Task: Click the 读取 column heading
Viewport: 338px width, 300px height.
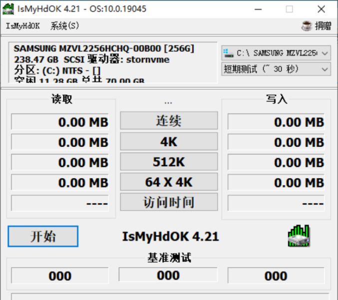Action: click(61, 99)
